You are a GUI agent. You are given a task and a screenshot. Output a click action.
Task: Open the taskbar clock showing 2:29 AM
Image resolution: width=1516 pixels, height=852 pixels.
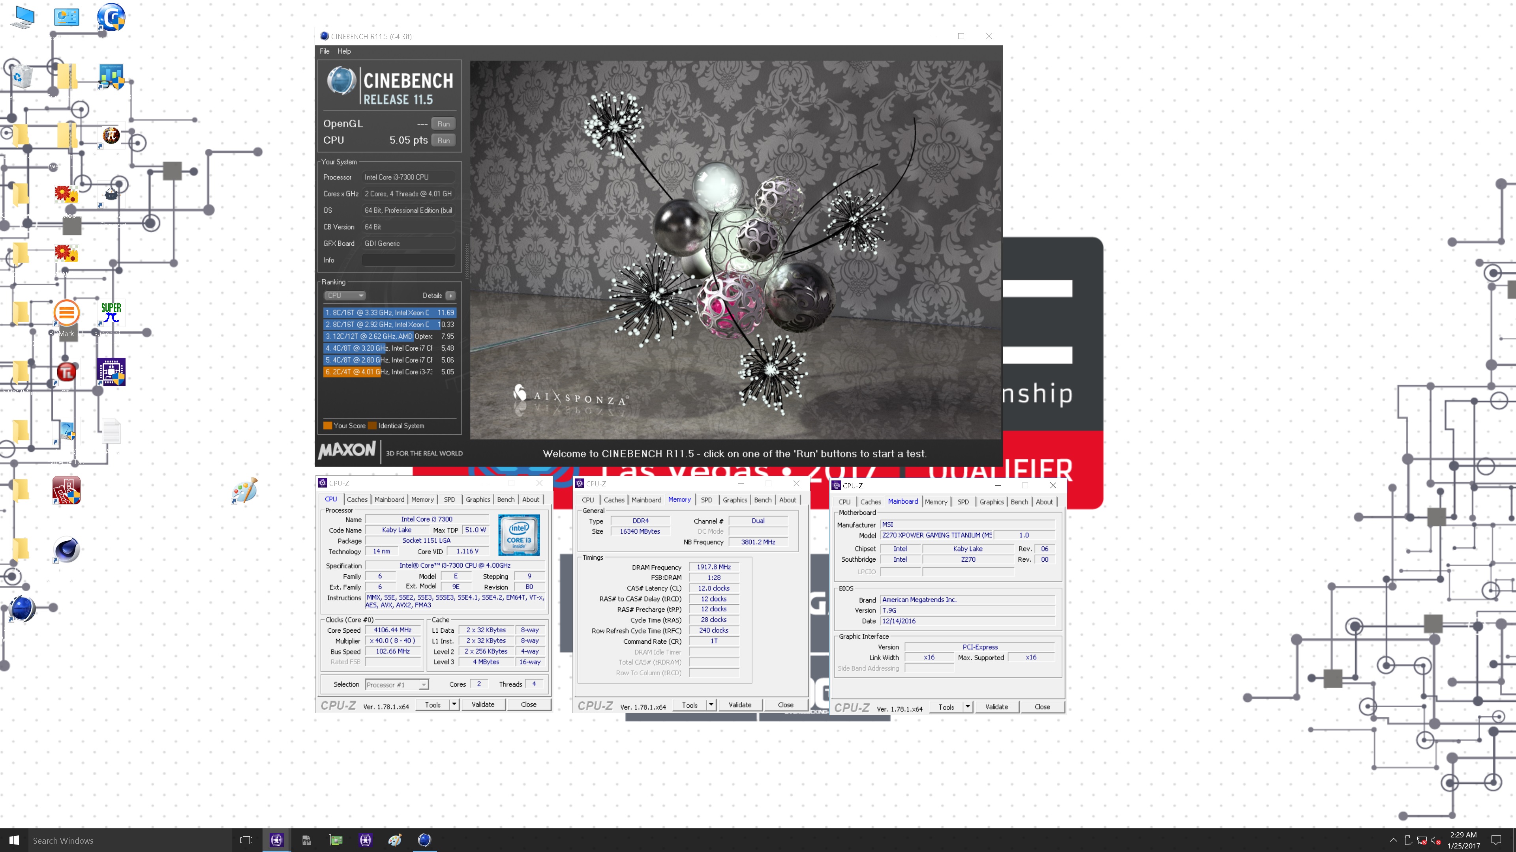pos(1463,840)
